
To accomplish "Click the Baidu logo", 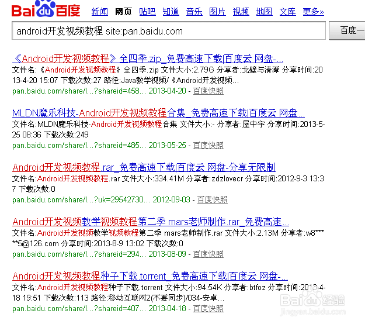I will tap(46, 9).
